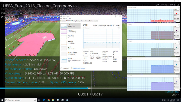Image resolution: width=181 pixels, height=102 pixels.
Task: Open Task Manager File menu
Action: [x=61, y=18]
